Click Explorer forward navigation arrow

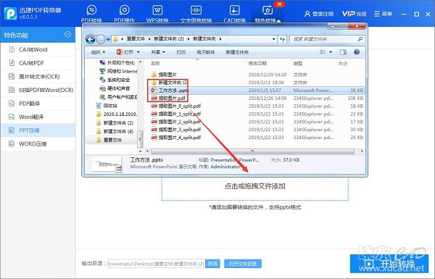(x=101, y=39)
